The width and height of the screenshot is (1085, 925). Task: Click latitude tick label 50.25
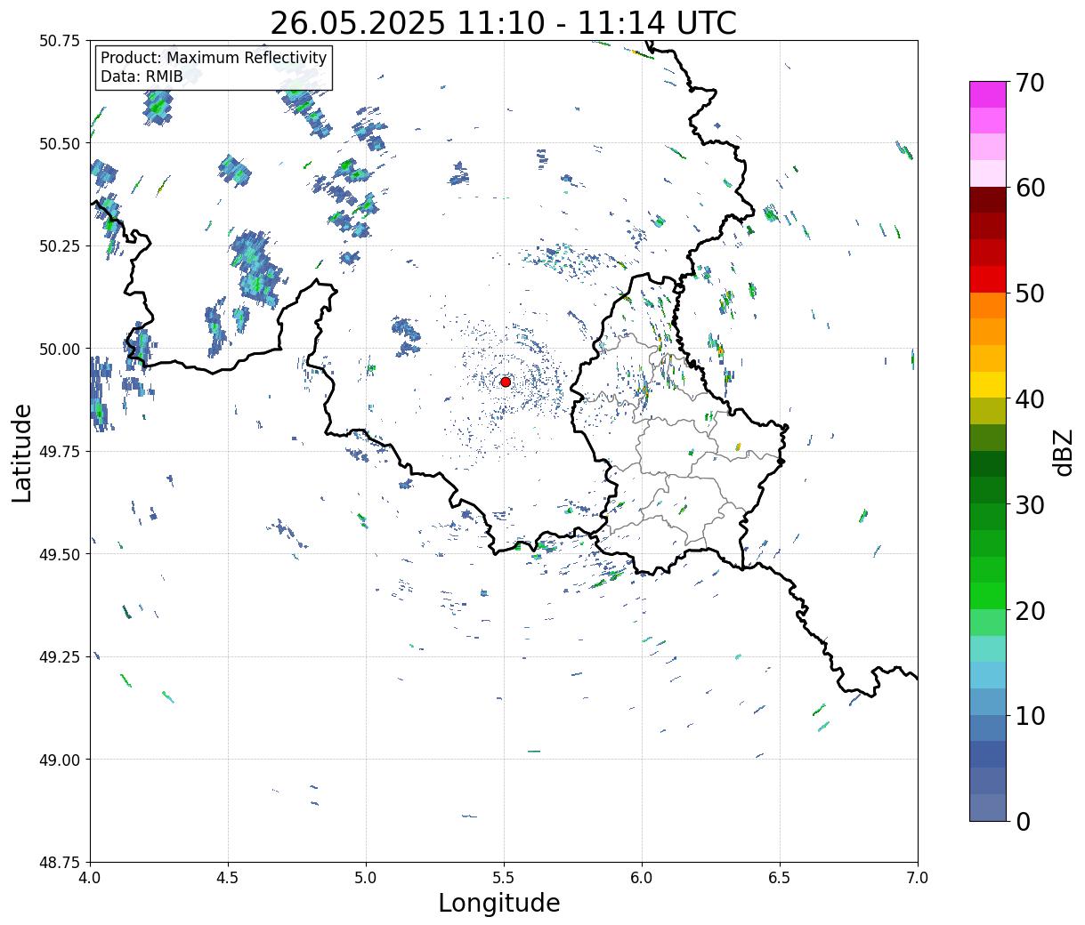[x=60, y=246]
